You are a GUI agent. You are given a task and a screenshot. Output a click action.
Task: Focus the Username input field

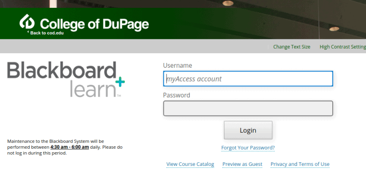pos(248,79)
